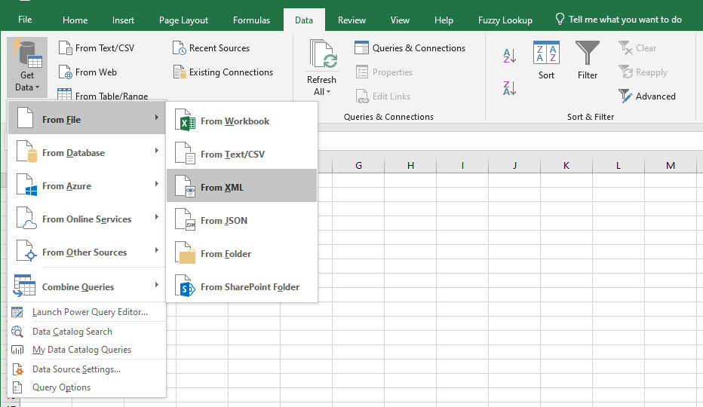Open Query Options

pyautogui.click(x=87, y=387)
